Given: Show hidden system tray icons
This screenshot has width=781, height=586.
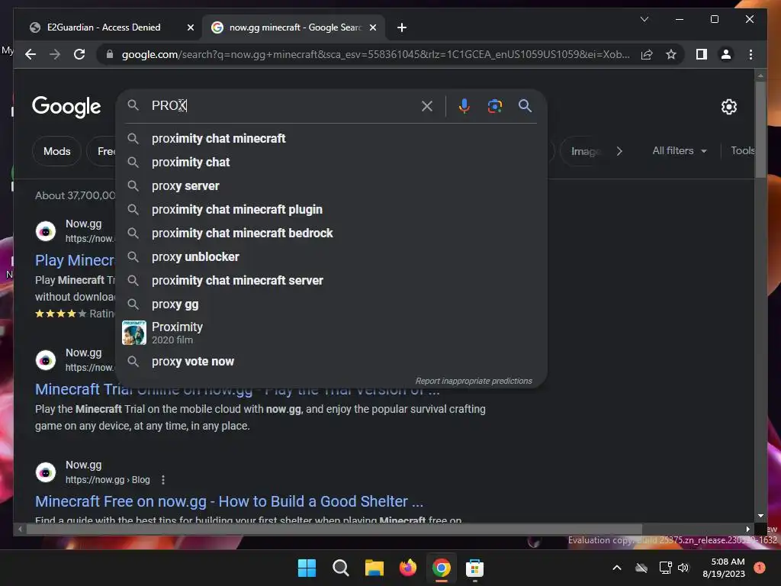Looking at the screenshot, I should pos(616,568).
